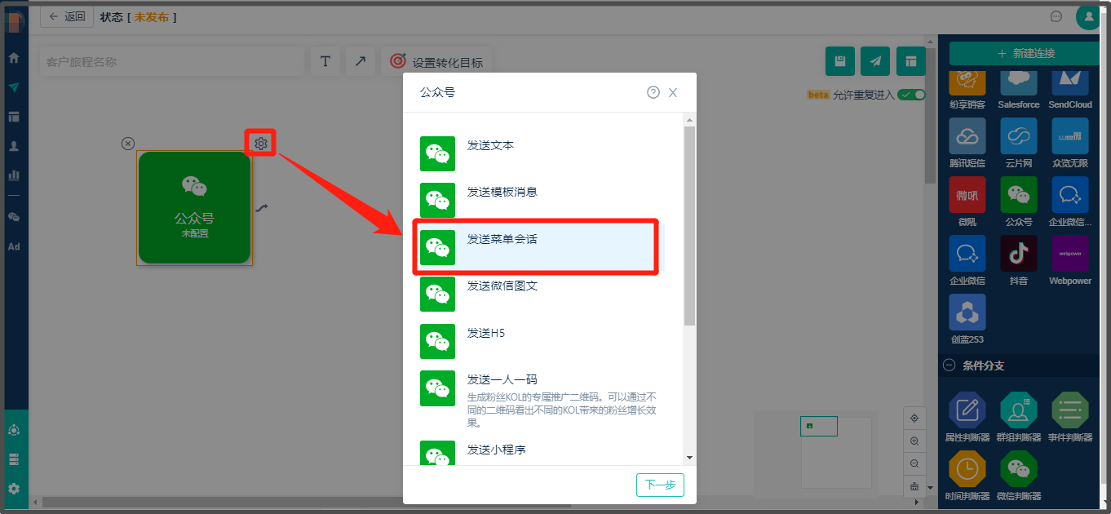Select 发送小程序 option
This screenshot has height=514, width=1111.
pos(540,453)
